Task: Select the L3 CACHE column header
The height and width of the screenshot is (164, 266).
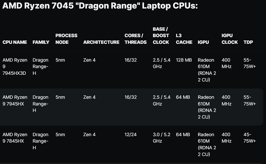Action: (x=183, y=39)
